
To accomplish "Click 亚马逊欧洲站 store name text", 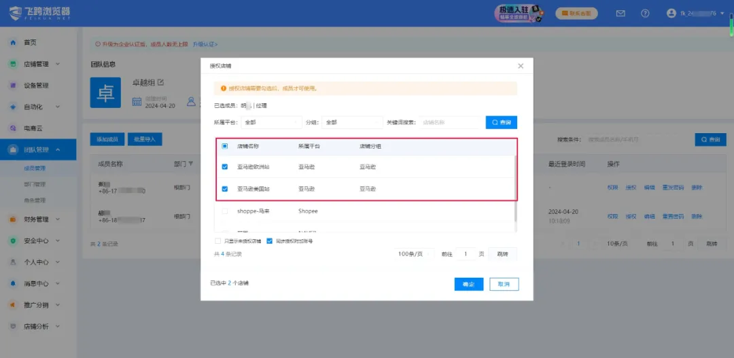I will point(254,166).
